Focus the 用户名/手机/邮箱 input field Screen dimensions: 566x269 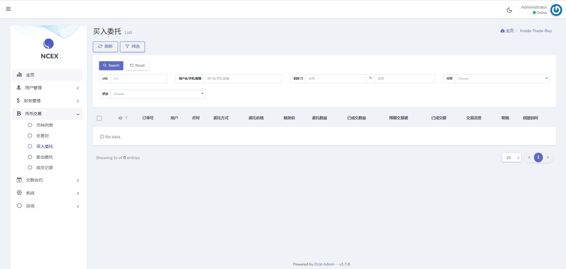(x=243, y=79)
